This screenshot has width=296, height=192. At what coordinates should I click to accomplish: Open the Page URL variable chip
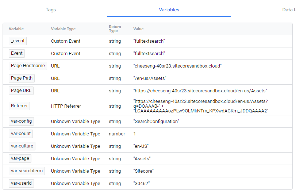pyautogui.click(x=21, y=91)
